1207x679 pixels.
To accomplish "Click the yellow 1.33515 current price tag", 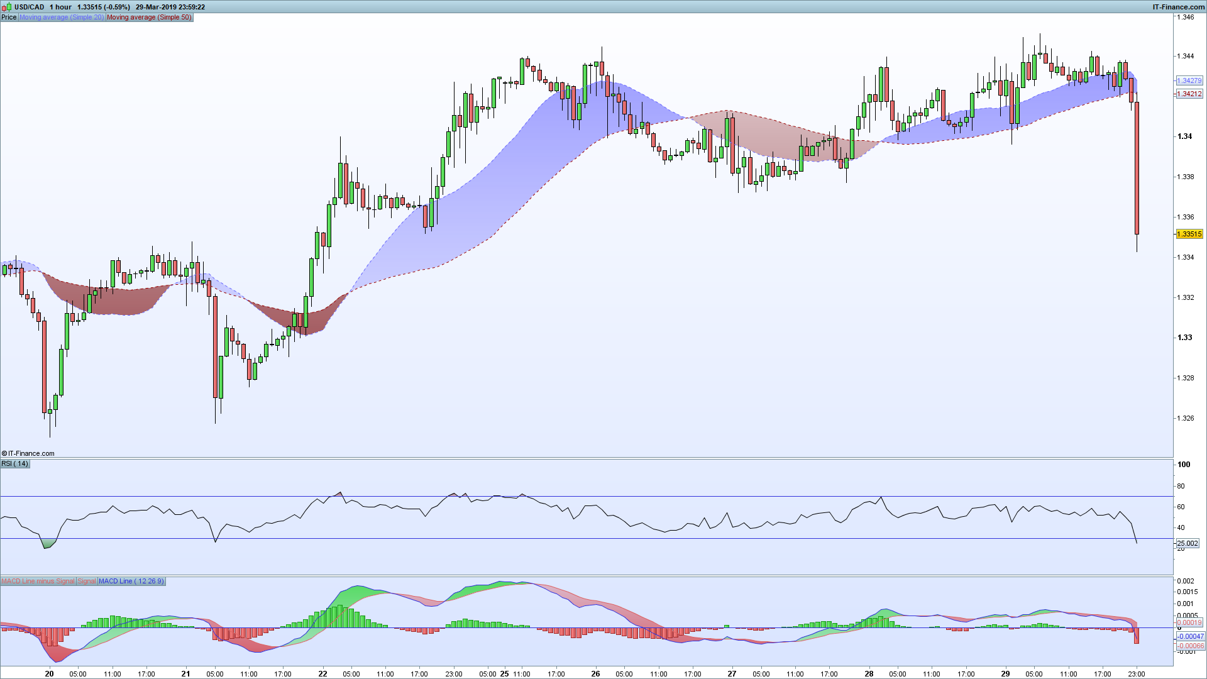I will tap(1189, 234).
